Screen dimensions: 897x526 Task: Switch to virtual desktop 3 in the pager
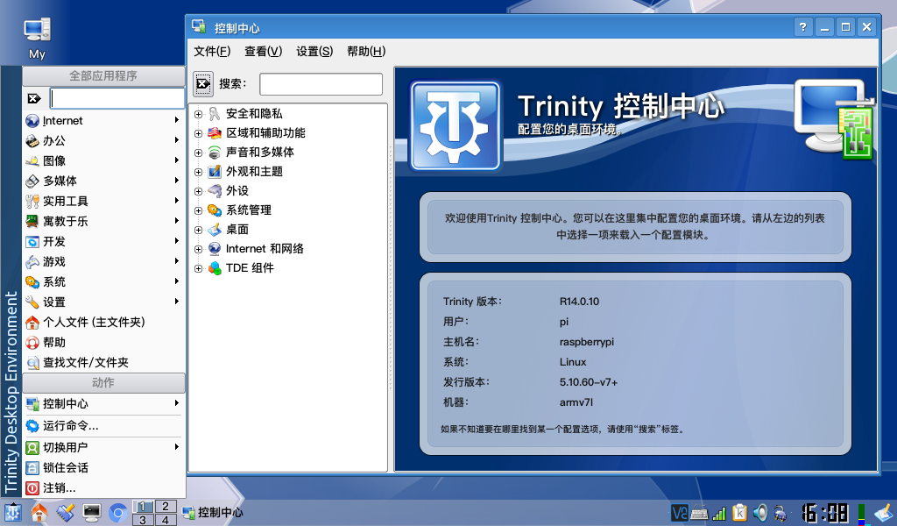tap(143, 520)
